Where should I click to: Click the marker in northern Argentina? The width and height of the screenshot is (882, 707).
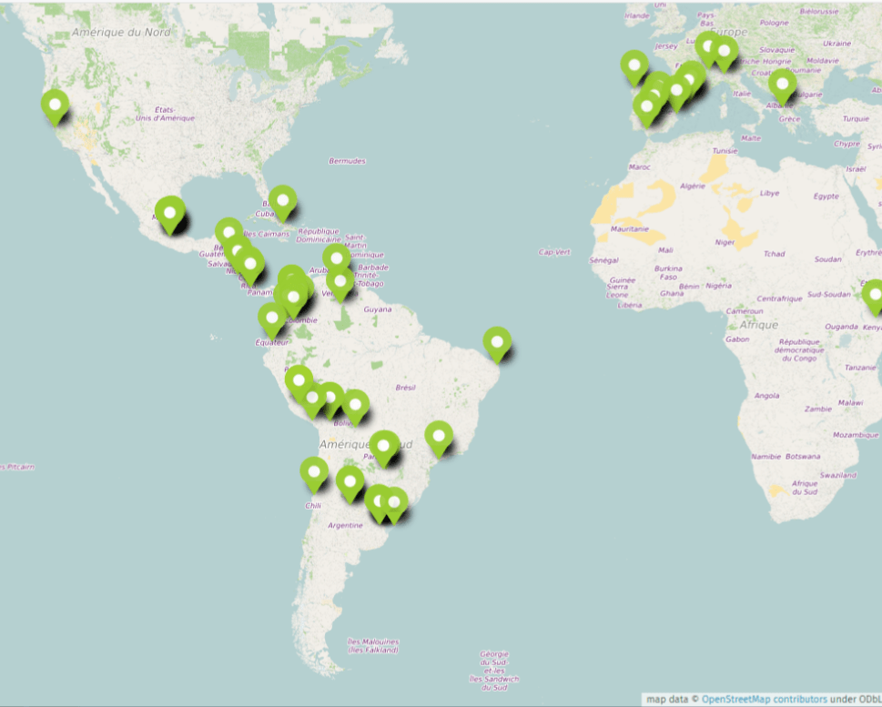(350, 482)
